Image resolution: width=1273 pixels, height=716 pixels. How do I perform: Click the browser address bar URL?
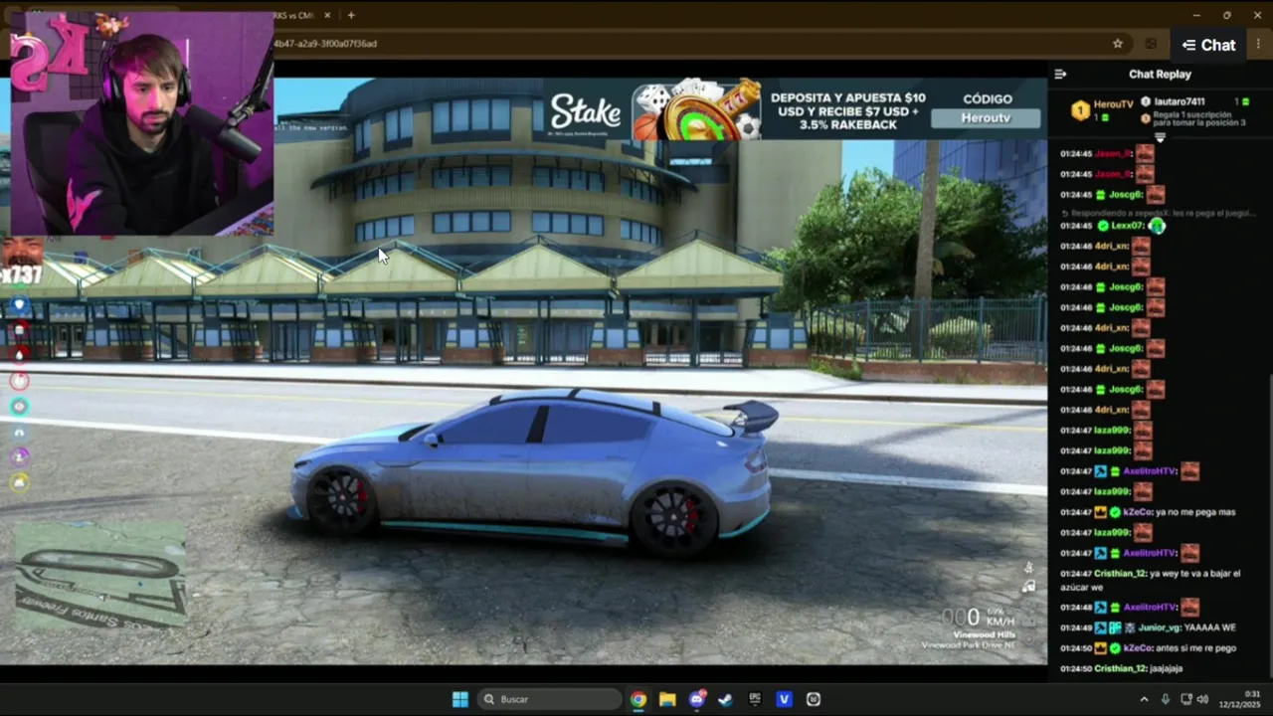[326, 44]
